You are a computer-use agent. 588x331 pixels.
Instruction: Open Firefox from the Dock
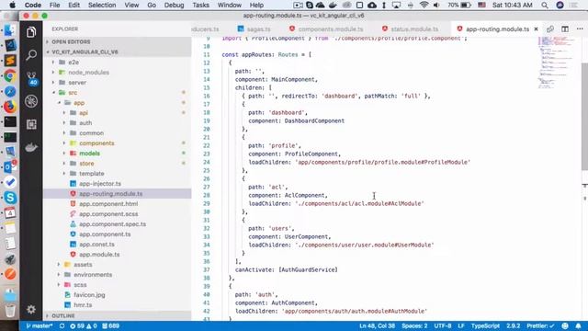[10, 107]
